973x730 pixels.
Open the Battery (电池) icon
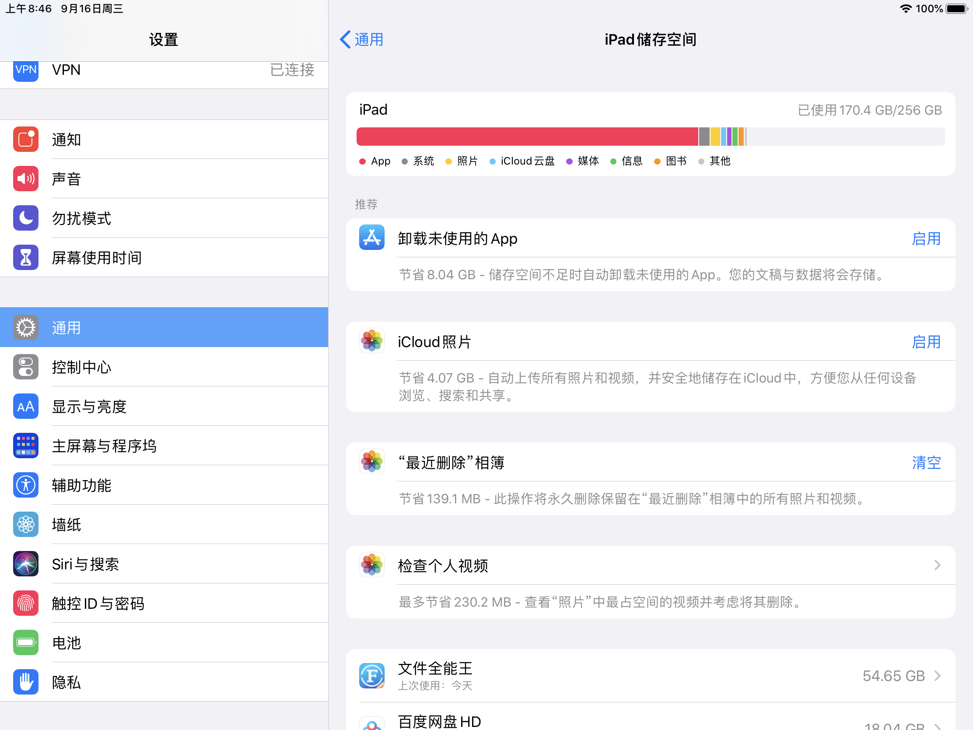click(25, 643)
